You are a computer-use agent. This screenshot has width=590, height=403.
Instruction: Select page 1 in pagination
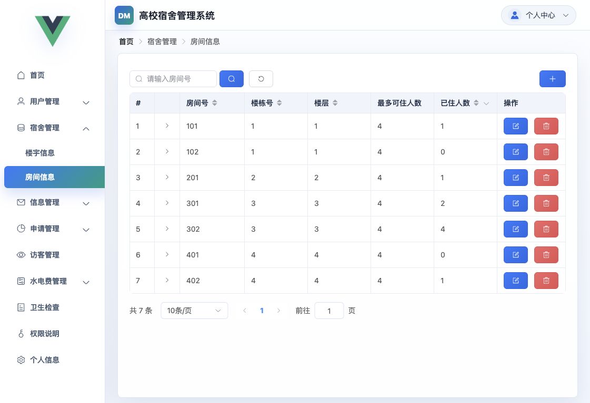(262, 311)
